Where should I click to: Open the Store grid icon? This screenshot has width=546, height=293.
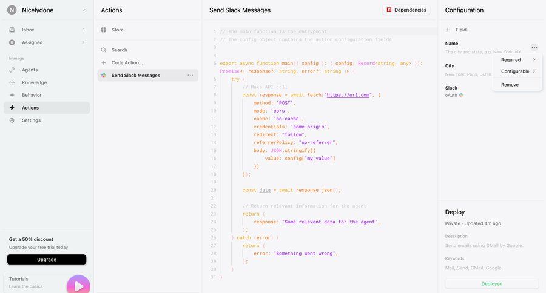tap(104, 30)
